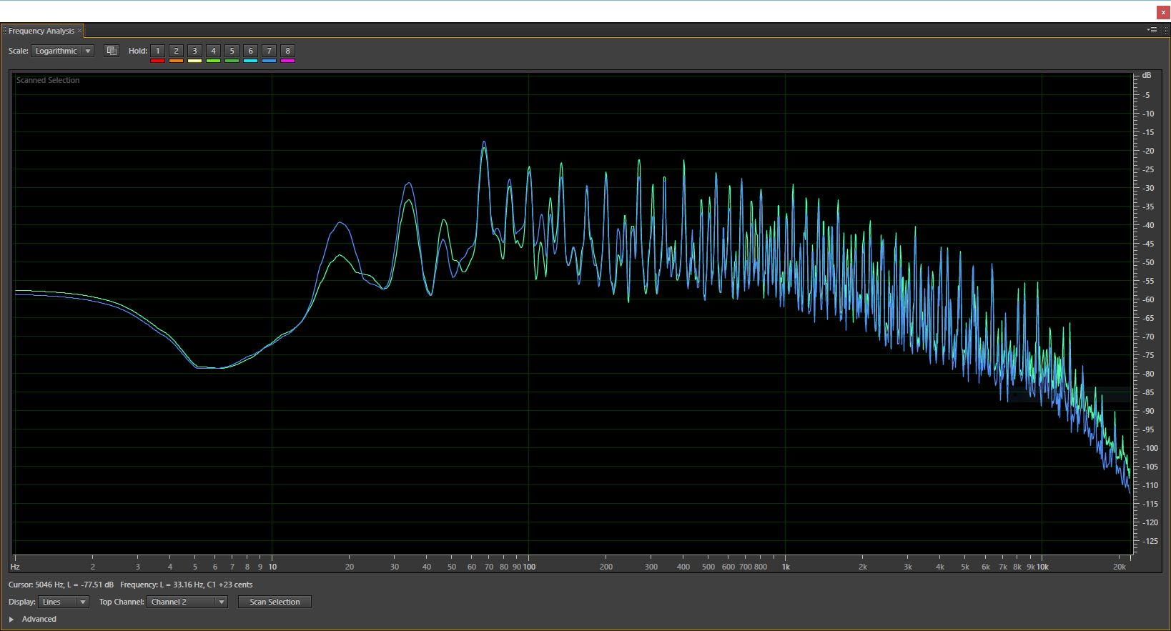Screen dimensions: 1171x631
Task: Click the '-100' level on the dB scale
Action: click(1150, 448)
